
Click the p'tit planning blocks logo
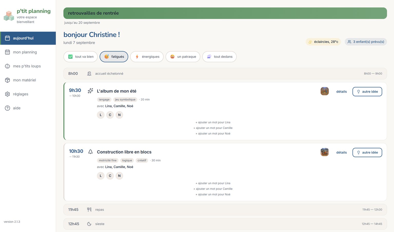[9, 16]
